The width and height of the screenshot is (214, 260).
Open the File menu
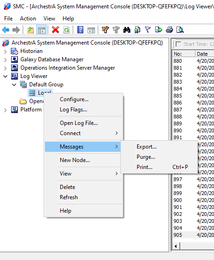pyautogui.click(x=8, y=19)
